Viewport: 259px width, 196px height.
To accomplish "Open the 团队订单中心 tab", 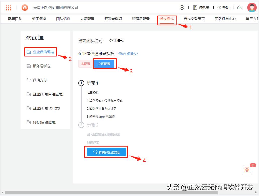I will pos(225,19).
